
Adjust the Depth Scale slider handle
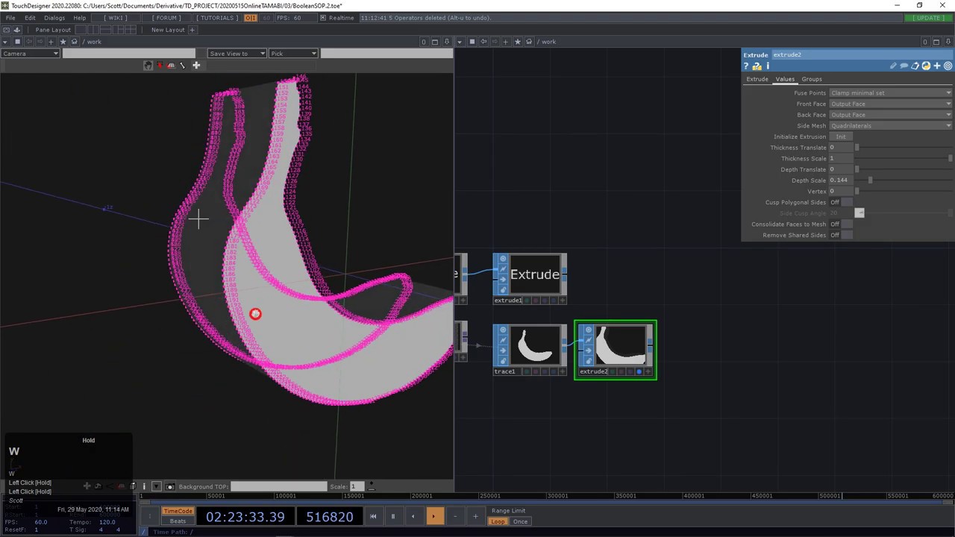[870, 180]
